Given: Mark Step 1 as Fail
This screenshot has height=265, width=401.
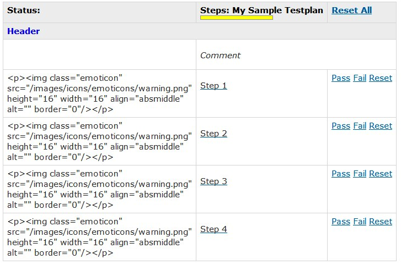Looking at the screenshot, I should 360,78.
